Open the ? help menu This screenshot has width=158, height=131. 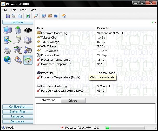coord(42,10)
